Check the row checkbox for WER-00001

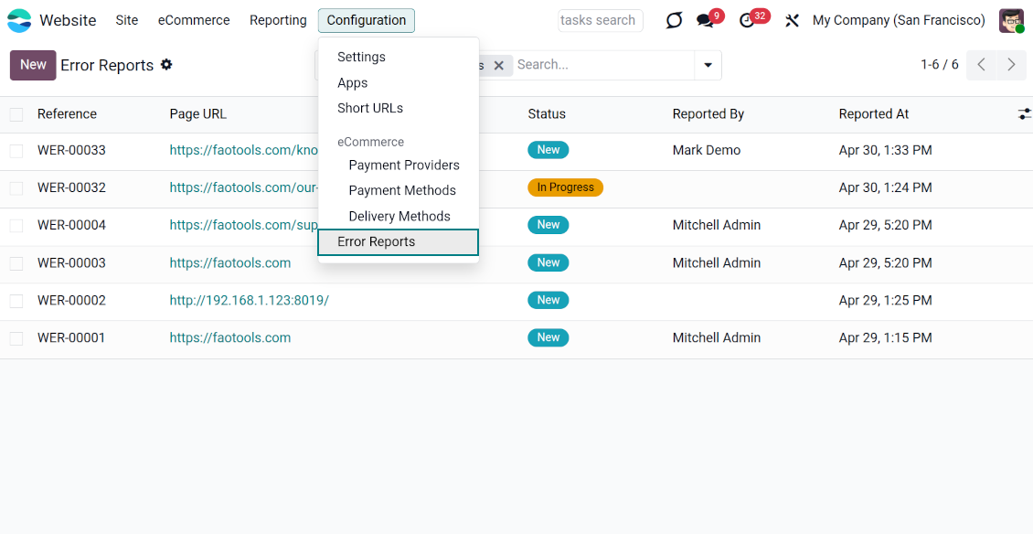tap(15, 337)
